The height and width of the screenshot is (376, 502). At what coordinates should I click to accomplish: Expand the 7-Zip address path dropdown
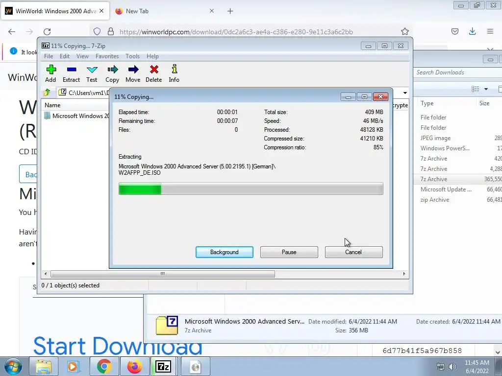coord(405,93)
